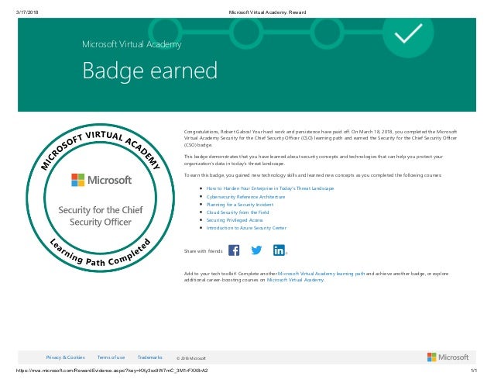This screenshot has height=383, width=494.
Task: Share the badge on Facebook
Action: pyautogui.click(x=234, y=250)
